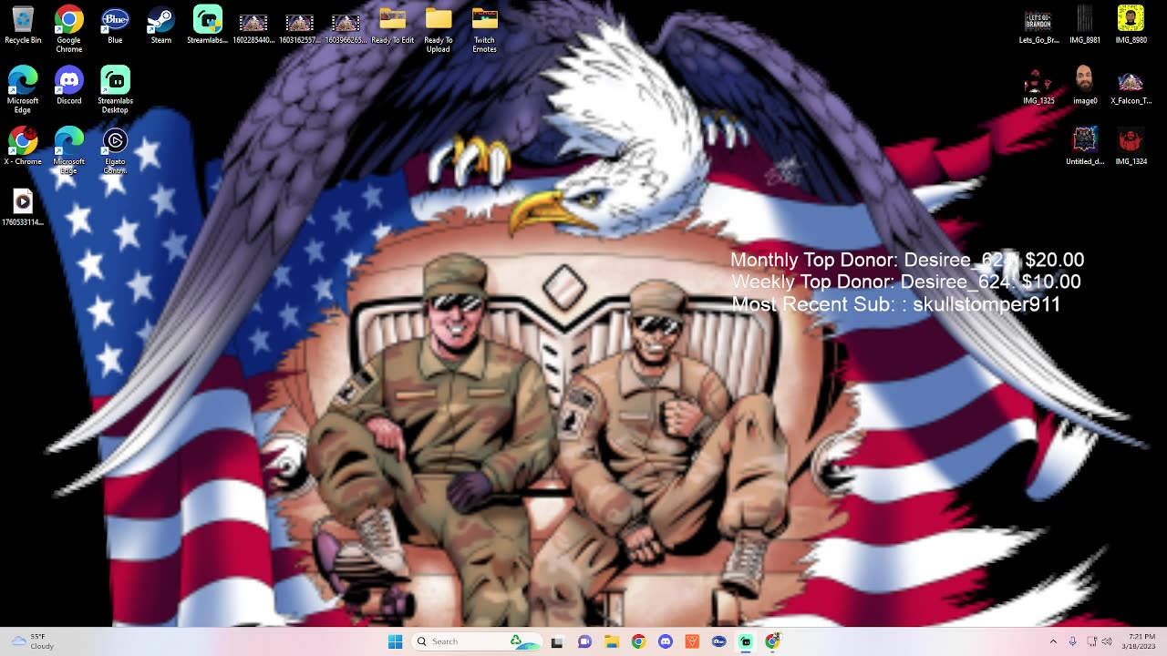Open Streamlabs Desktop from the taskbar
Viewport: 1167px width, 656px height.
coord(746,641)
